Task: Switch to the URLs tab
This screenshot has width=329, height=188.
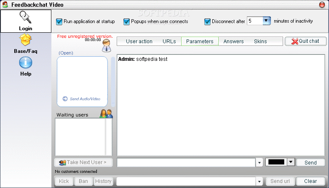Action: coord(169,42)
